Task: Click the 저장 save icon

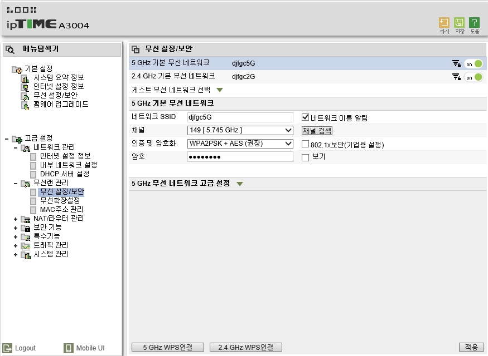Action: click(x=459, y=22)
